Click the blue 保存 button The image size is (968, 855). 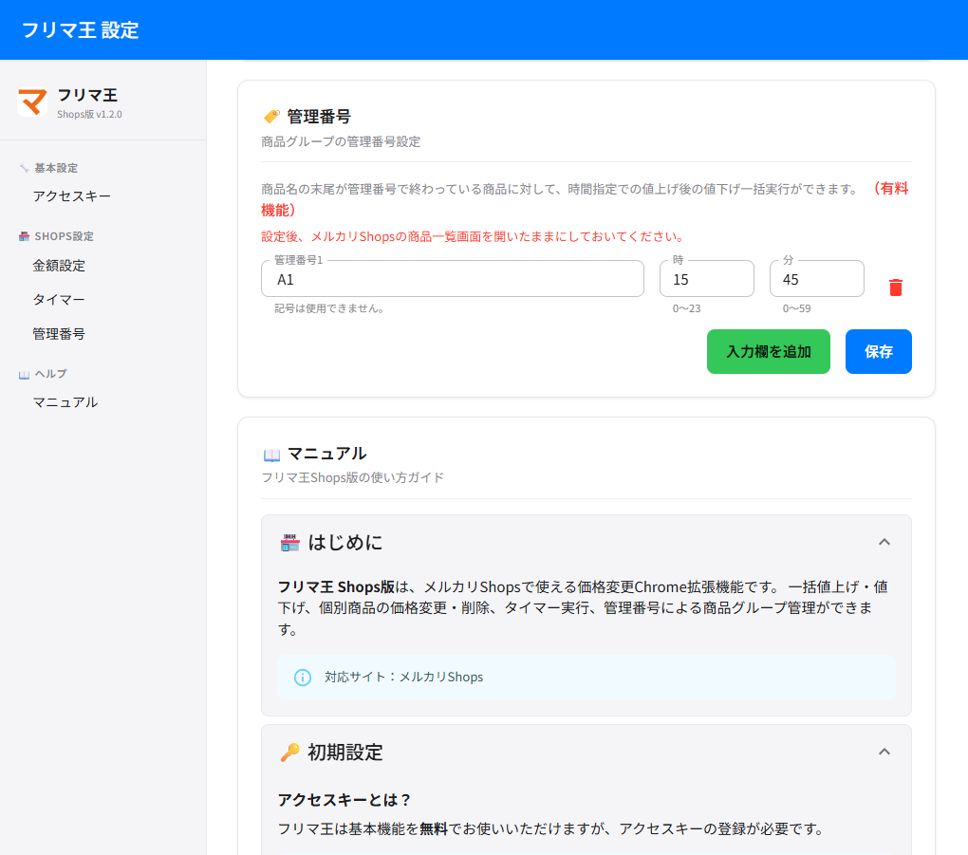tap(878, 352)
